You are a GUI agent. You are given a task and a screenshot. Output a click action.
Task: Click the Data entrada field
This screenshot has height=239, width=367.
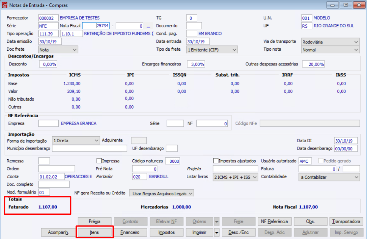[198, 42]
